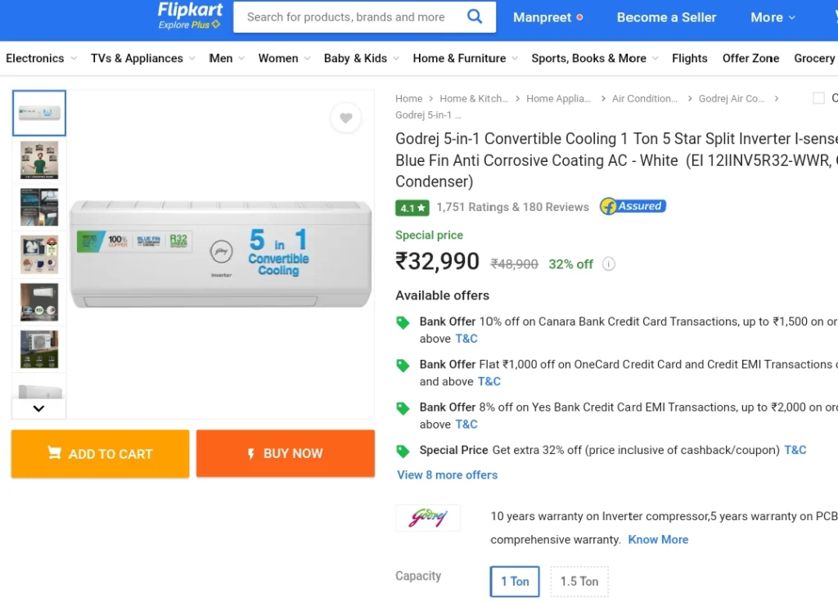Expand the More dropdown in header
Screen dimensions: 838x602
(x=773, y=18)
